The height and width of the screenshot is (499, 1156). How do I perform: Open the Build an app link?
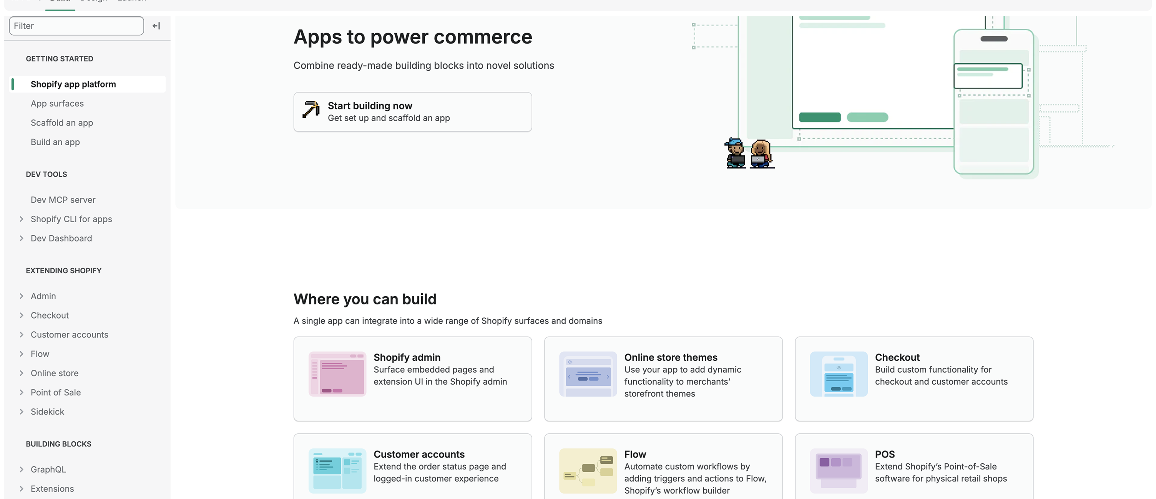(x=55, y=142)
